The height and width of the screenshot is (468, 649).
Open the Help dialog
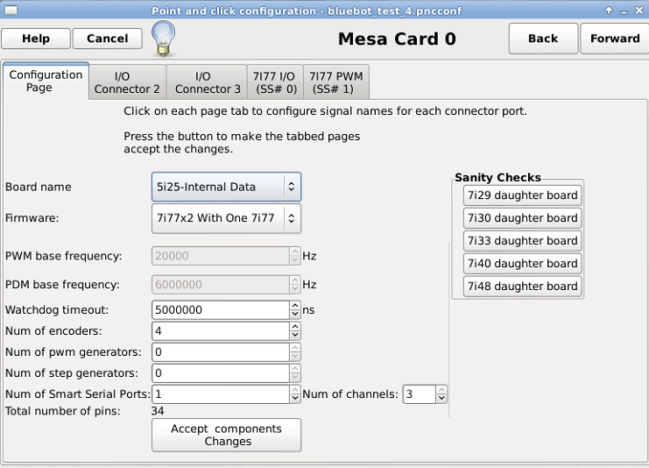[x=36, y=39]
